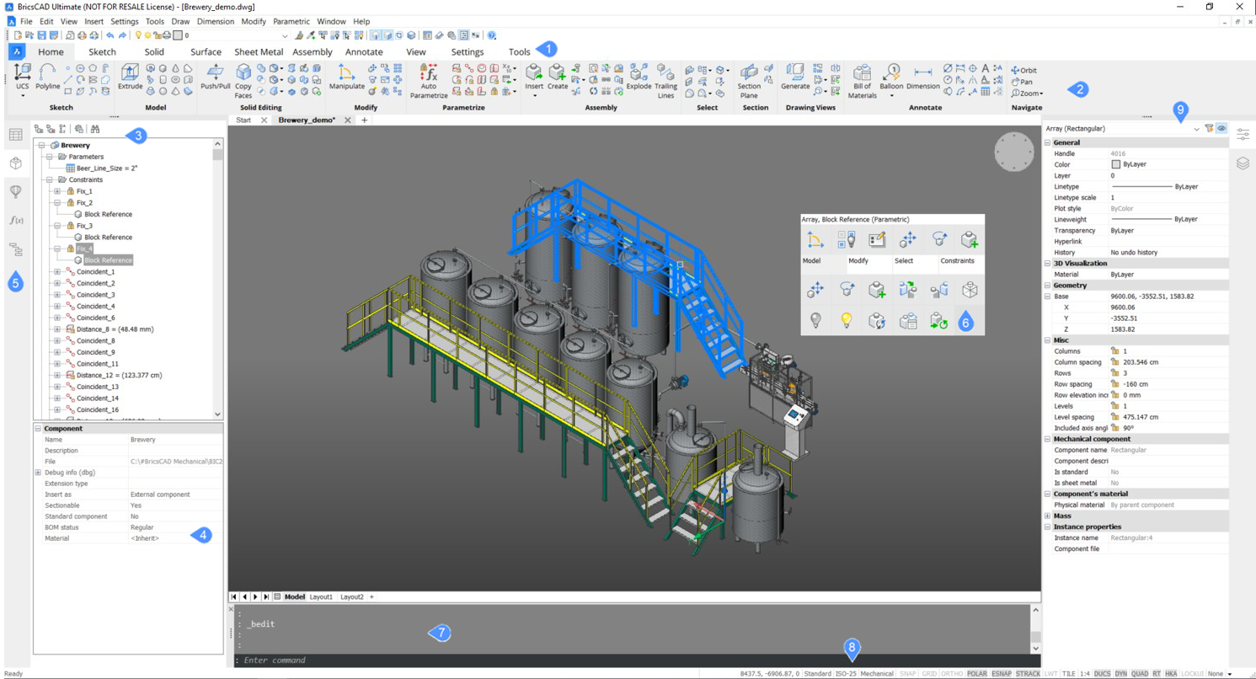Expand Debug info (dbg) row
Screen dimensions: 1256x679
(x=38, y=473)
